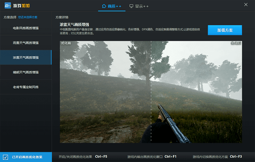Click the 开启/关闭画质优化效果 label
This screenshot has width=255, height=162.
(x=75, y=157)
